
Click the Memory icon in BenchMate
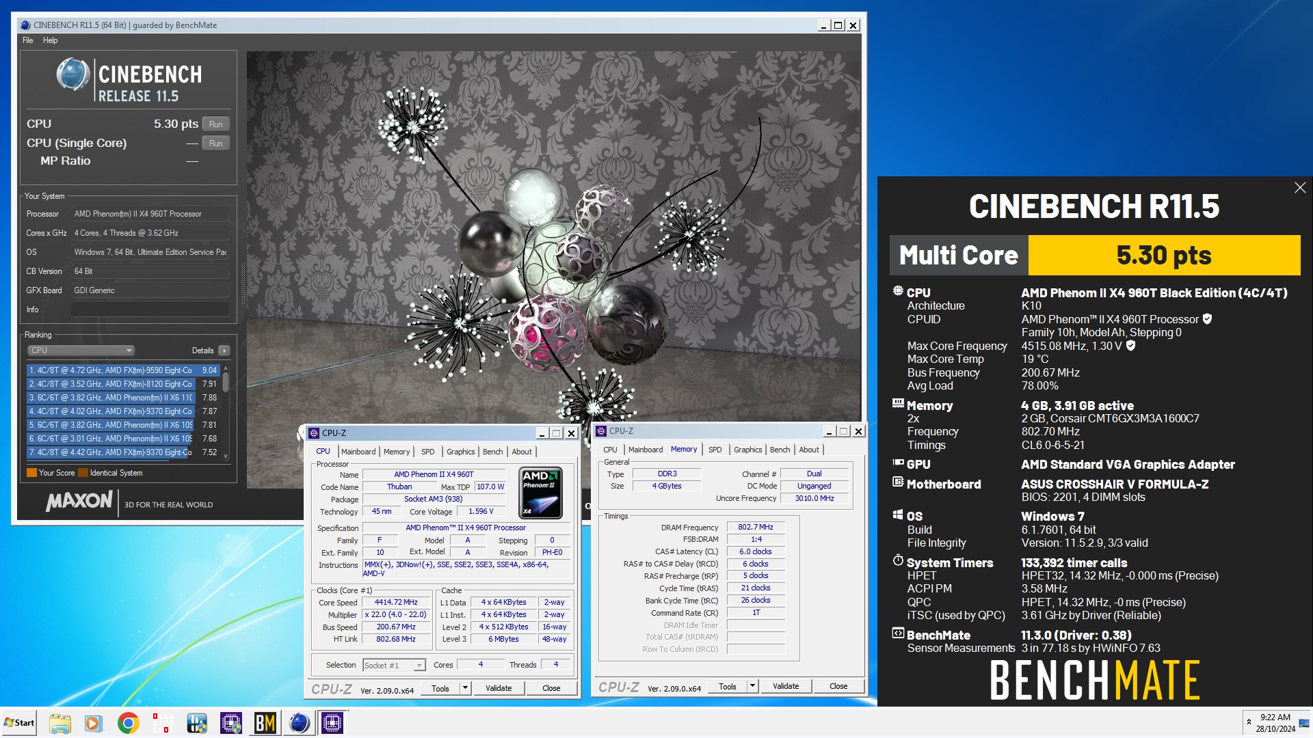898,404
